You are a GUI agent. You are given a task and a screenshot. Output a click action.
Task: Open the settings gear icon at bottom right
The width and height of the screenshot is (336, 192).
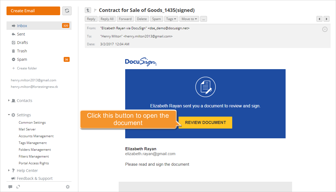tap(67, 187)
